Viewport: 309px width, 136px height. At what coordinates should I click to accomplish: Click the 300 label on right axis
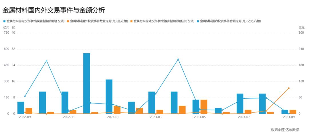pyautogui.click(x=301, y=33)
